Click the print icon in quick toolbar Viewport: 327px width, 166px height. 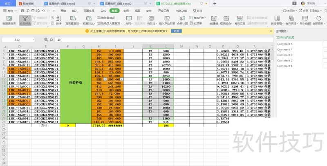(x=33, y=11)
